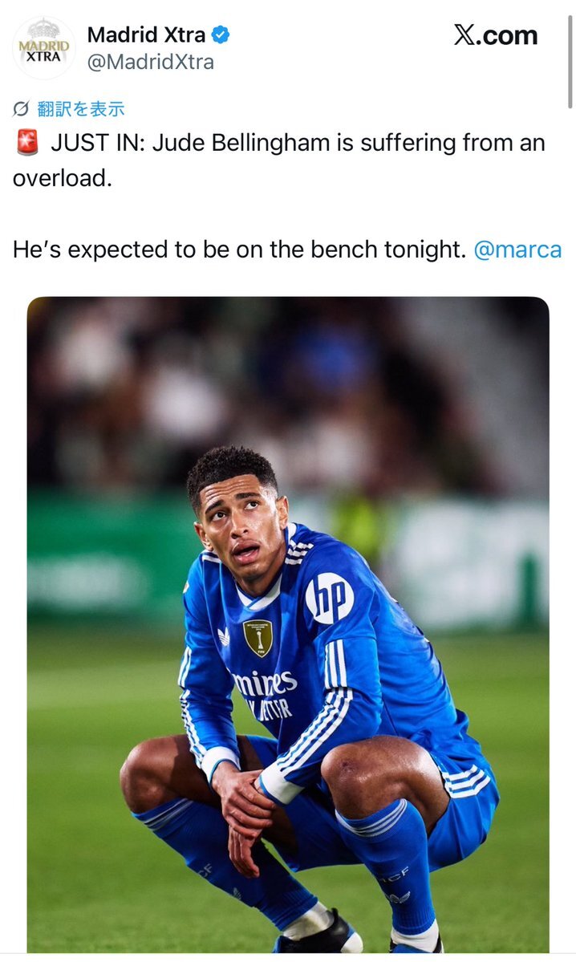Show translation via 翻訳を表示

coord(81,109)
